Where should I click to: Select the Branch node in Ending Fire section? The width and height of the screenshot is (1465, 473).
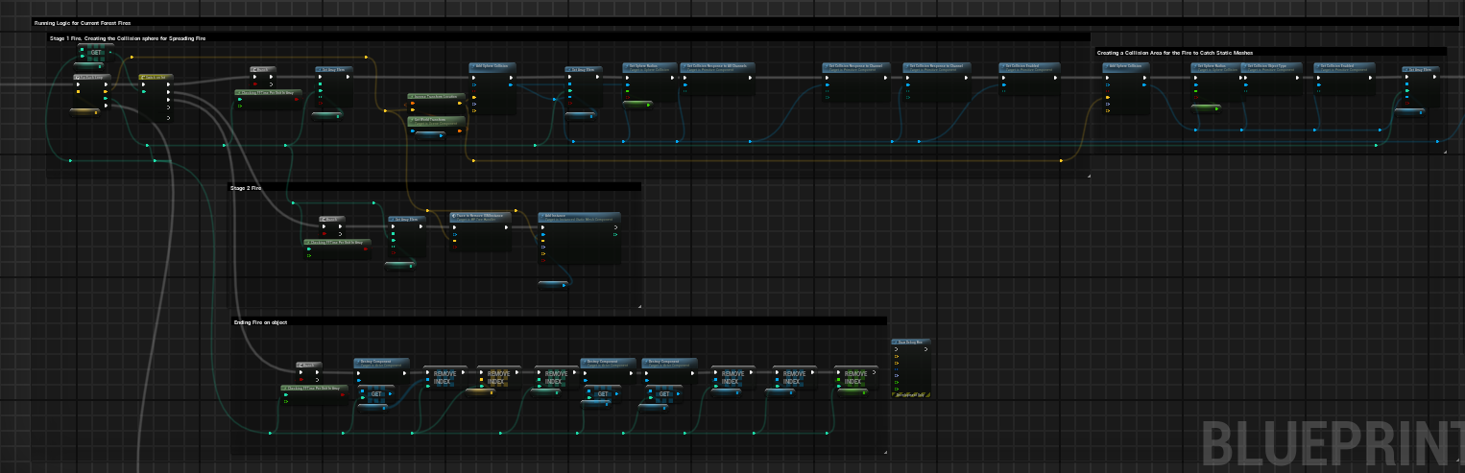[309, 365]
